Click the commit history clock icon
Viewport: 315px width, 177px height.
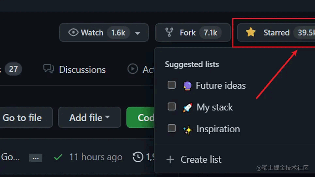pos(138,157)
